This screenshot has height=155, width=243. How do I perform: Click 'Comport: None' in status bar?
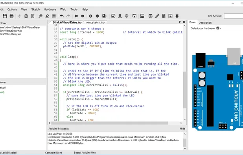(53, 153)
